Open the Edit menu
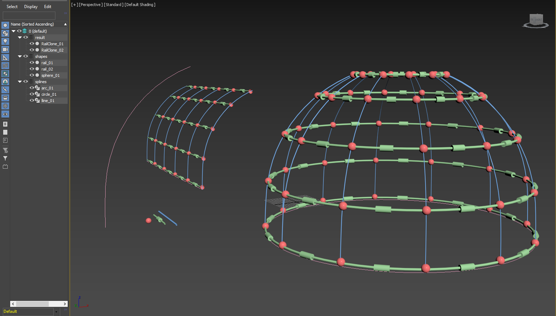 (48, 7)
